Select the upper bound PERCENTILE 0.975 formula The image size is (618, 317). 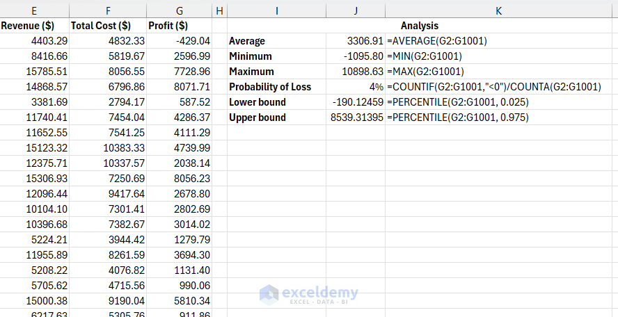[x=457, y=117]
